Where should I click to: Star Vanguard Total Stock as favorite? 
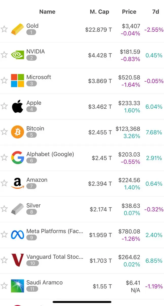click(x=4, y=260)
